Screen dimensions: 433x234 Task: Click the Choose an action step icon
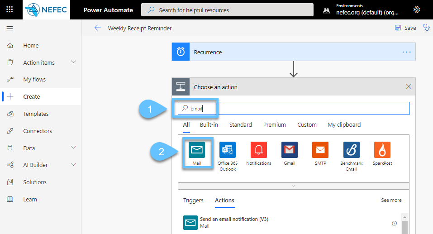click(181, 86)
